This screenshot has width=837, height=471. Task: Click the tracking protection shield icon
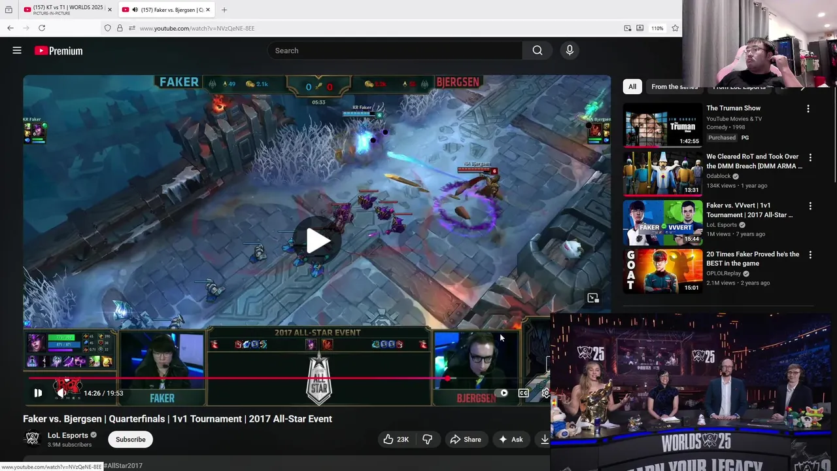[x=108, y=28]
